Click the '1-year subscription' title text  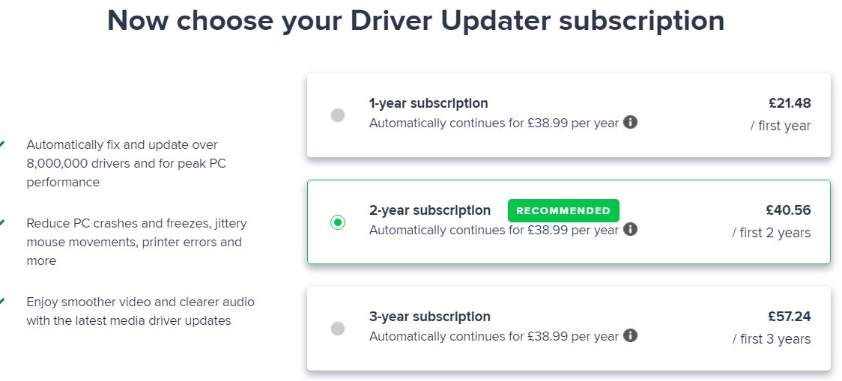click(428, 103)
